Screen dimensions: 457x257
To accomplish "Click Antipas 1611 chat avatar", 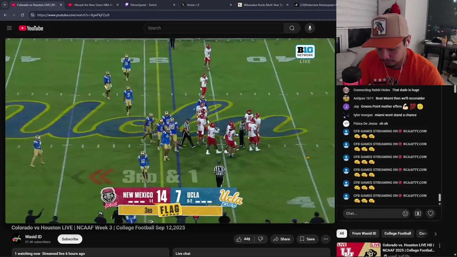I will (346, 98).
